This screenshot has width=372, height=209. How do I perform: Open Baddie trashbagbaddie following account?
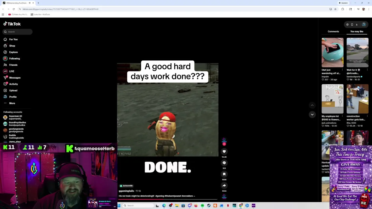coord(14,136)
